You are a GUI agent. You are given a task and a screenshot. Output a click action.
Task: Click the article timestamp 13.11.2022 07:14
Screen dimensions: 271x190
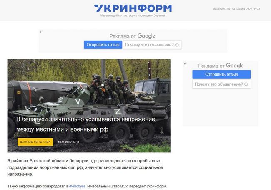tap(69, 142)
